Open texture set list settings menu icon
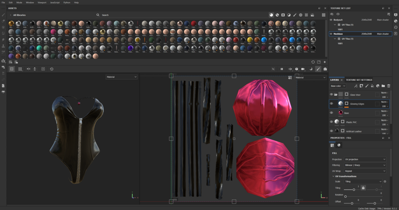Viewport: 399px width, 210px height. pos(389,14)
